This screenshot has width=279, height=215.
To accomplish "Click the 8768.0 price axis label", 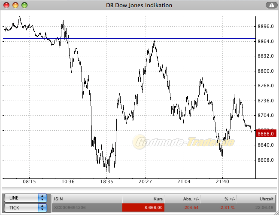I will pyautogui.click(x=266, y=86).
